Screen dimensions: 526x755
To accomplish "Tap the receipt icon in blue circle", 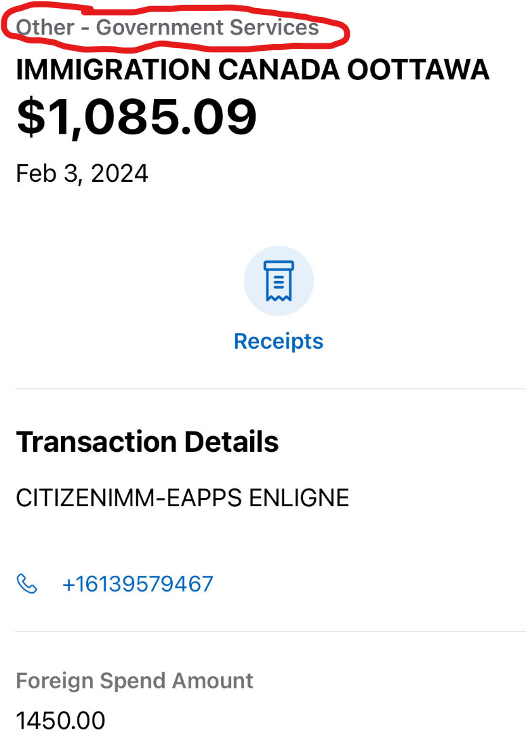I will [279, 281].
